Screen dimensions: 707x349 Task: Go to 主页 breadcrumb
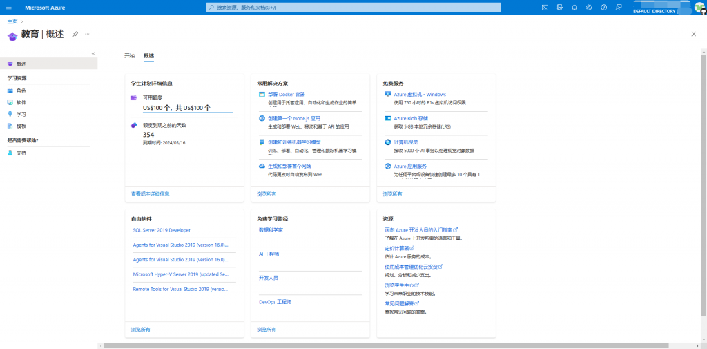click(x=12, y=21)
